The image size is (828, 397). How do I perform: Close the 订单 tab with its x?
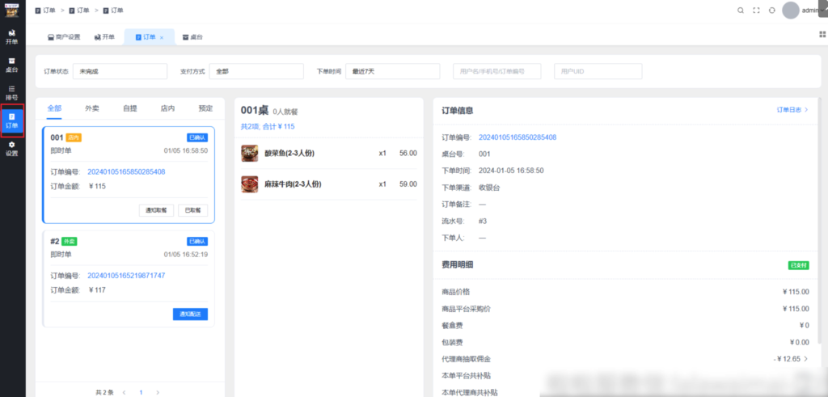click(162, 37)
